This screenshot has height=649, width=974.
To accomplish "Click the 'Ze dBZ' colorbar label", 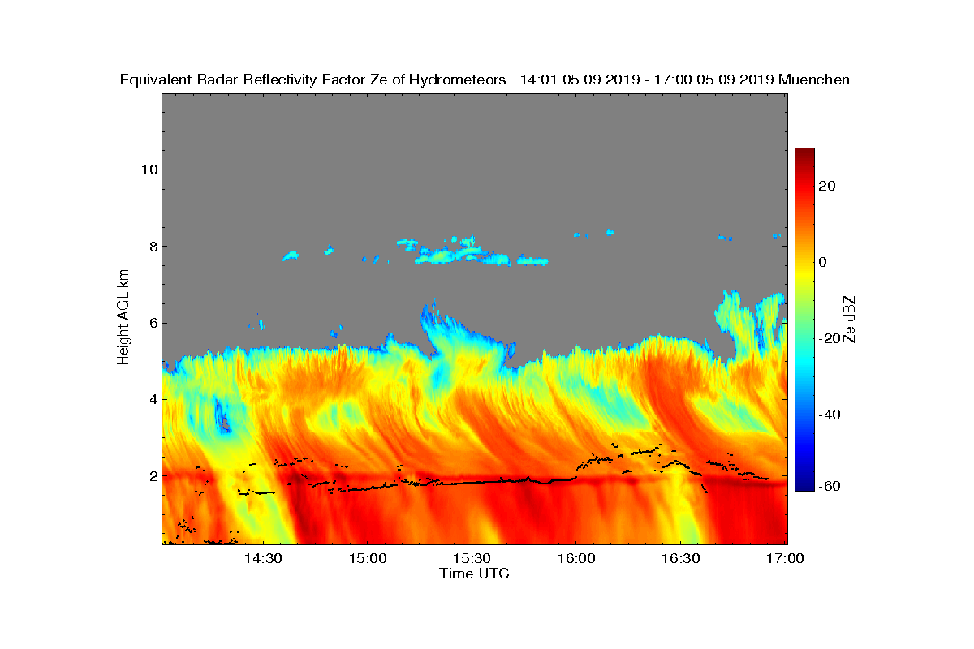I will pyautogui.click(x=850, y=318).
